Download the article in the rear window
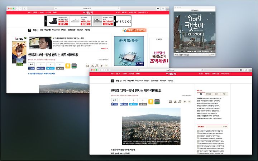Viewport: 258px width, 161px height. (x=92, y=66)
